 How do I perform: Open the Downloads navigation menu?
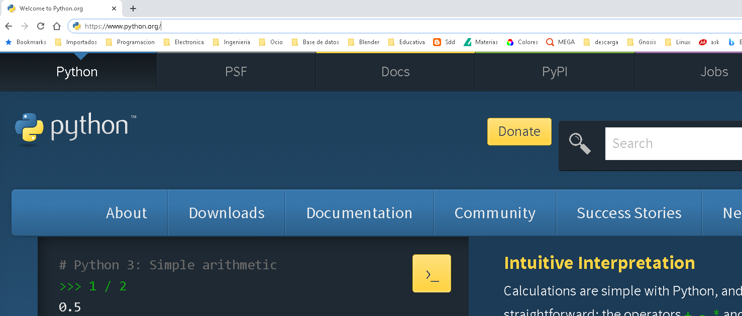227,213
